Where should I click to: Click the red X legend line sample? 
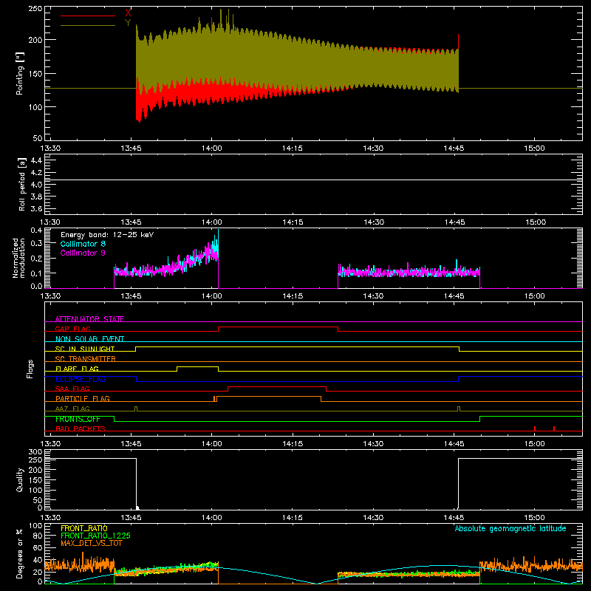(x=88, y=16)
